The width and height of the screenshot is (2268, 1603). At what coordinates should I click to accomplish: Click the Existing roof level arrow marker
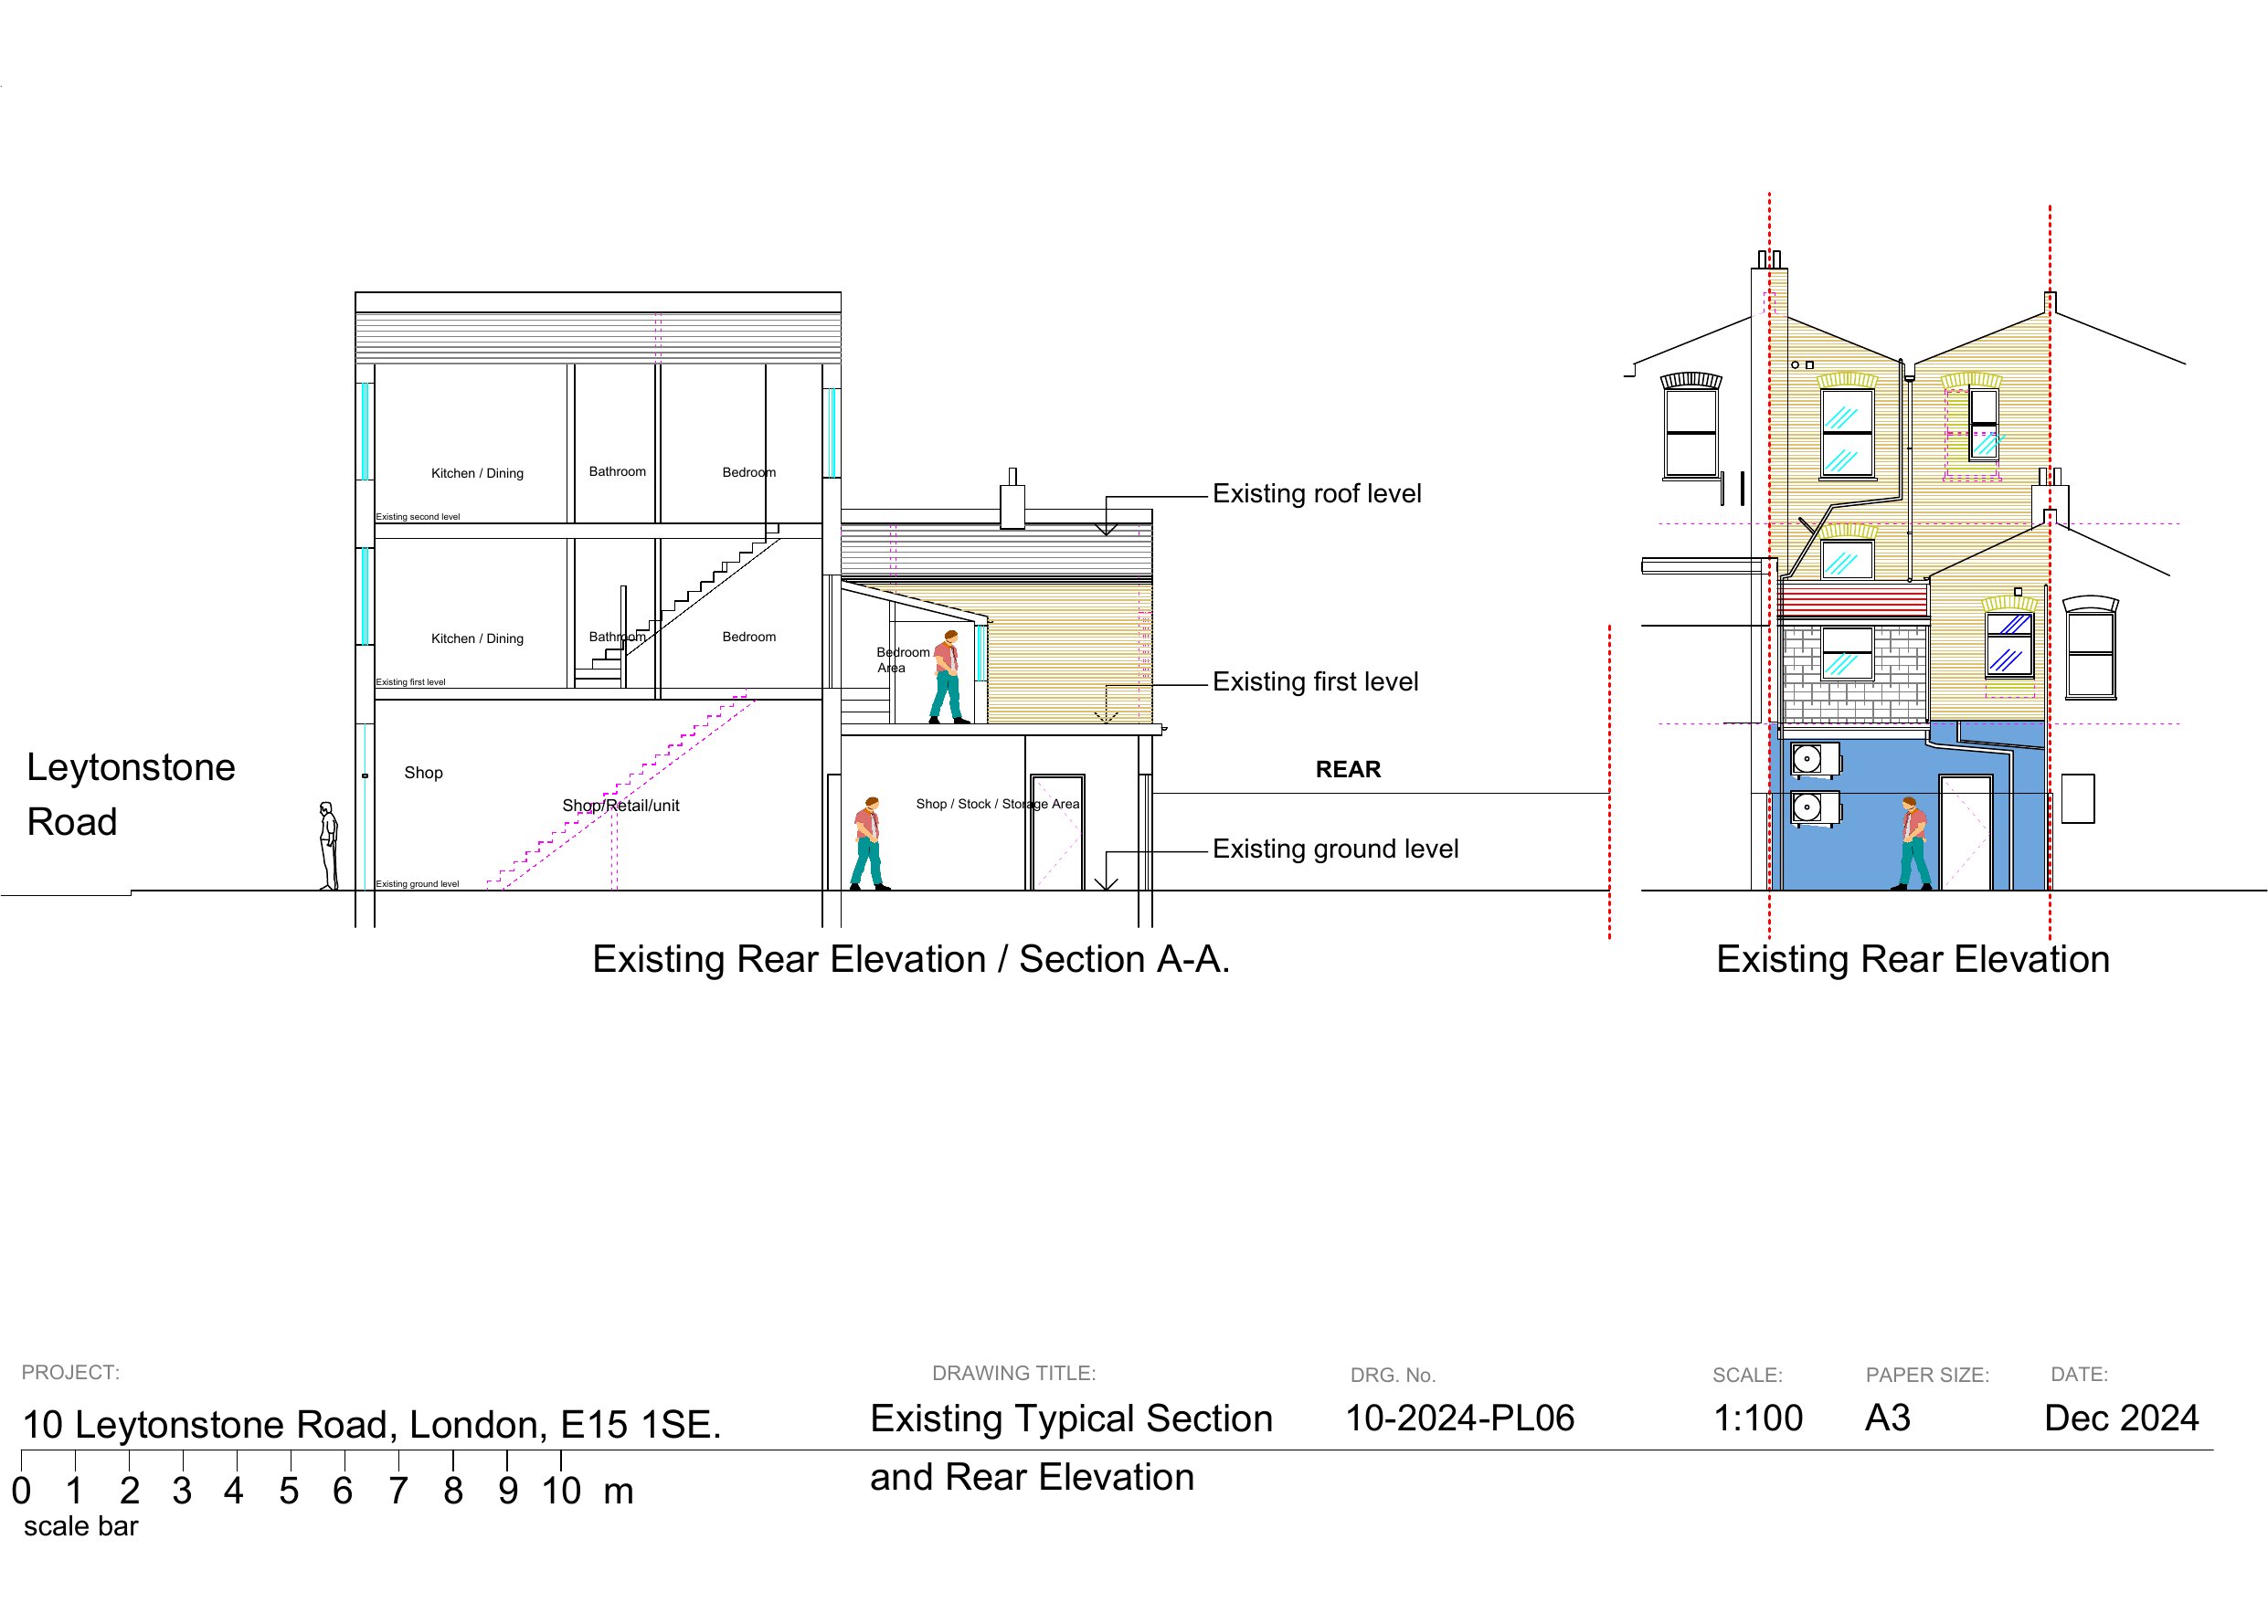1107,527
